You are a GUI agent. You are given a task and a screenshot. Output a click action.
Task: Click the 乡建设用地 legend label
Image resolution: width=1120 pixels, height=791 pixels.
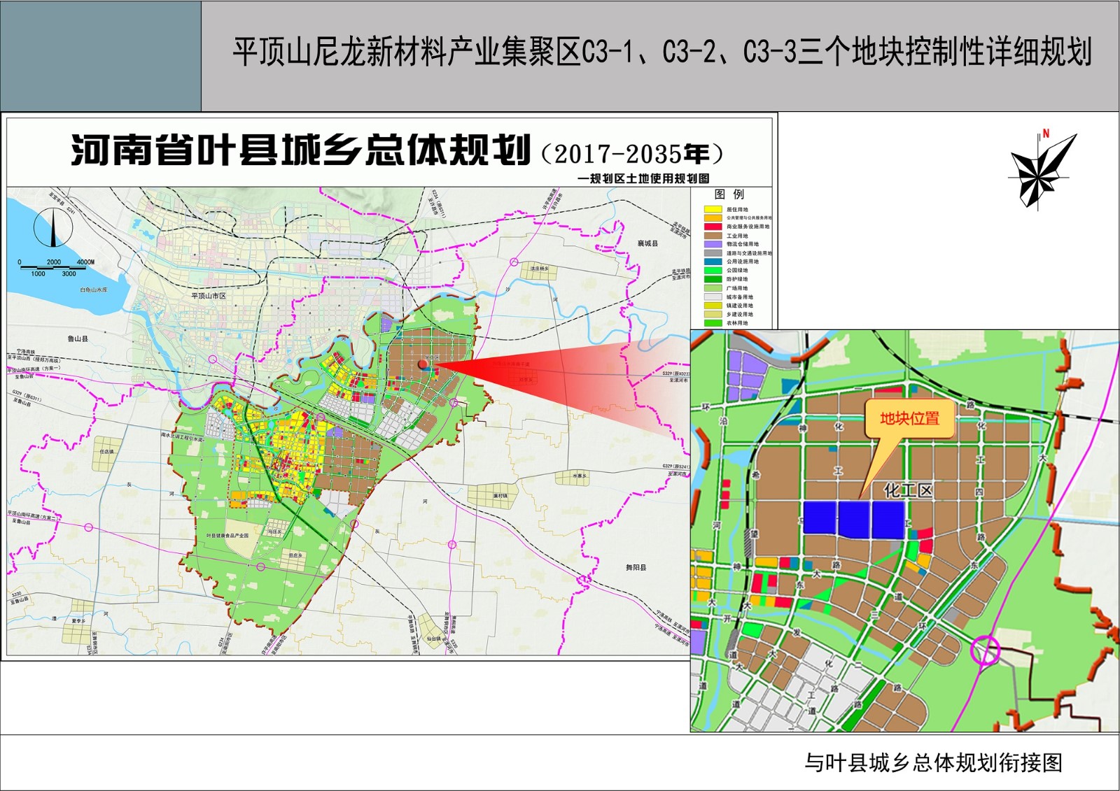pos(740,314)
